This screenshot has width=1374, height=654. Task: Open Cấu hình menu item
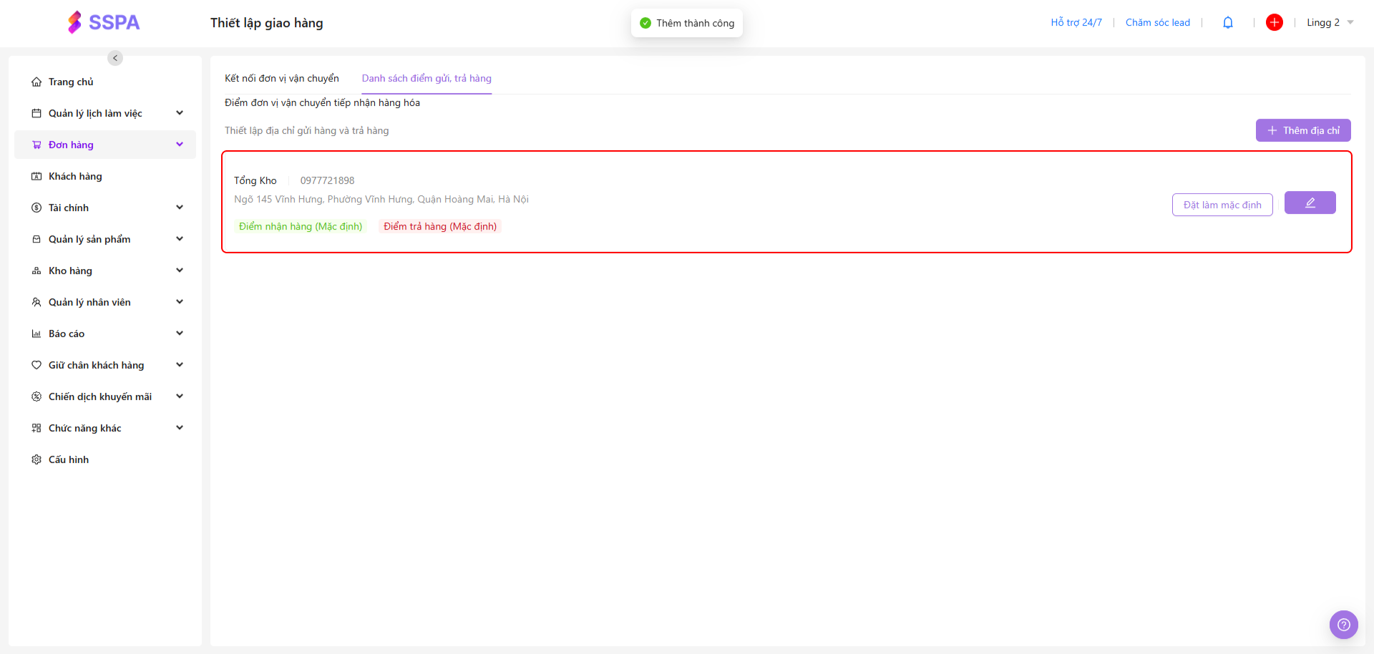105,460
